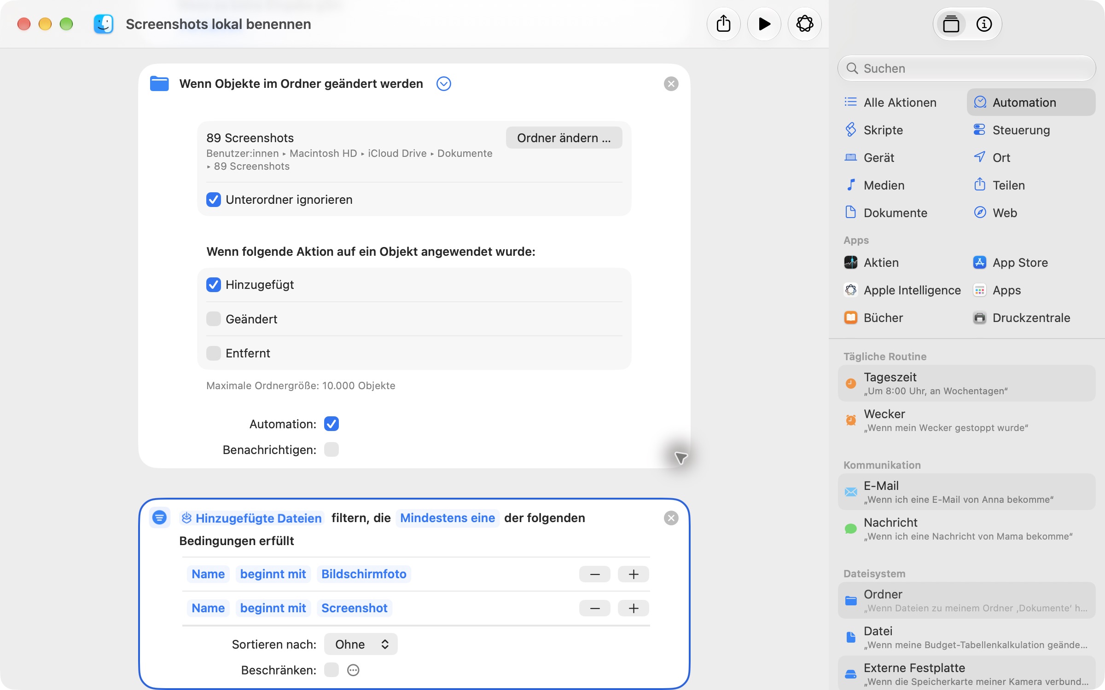Uncheck Unterordner ignorieren
This screenshot has width=1105, height=690.
point(214,200)
